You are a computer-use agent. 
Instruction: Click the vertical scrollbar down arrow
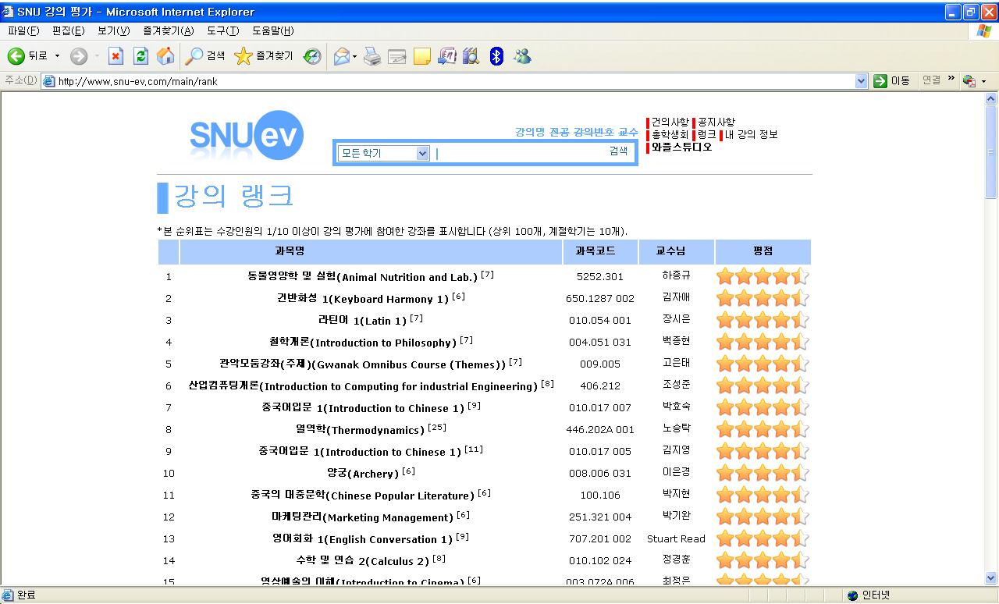(991, 578)
